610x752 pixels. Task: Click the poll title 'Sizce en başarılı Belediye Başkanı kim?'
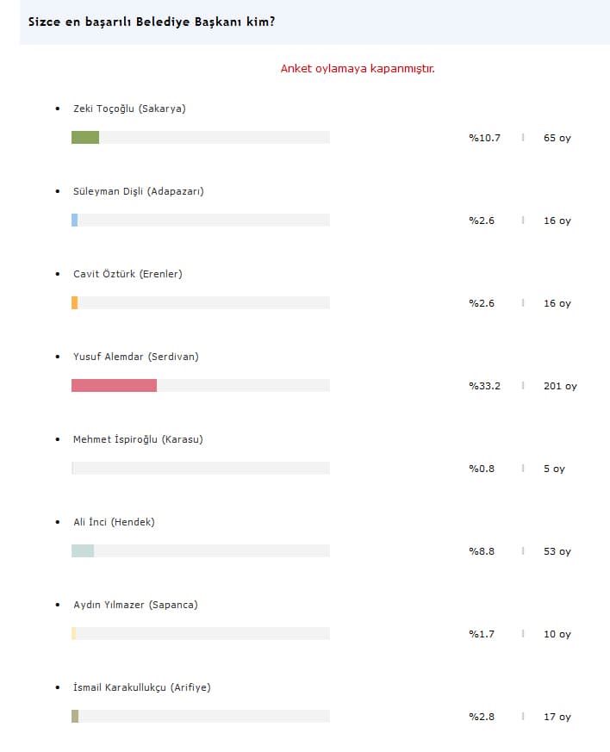[152, 22]
